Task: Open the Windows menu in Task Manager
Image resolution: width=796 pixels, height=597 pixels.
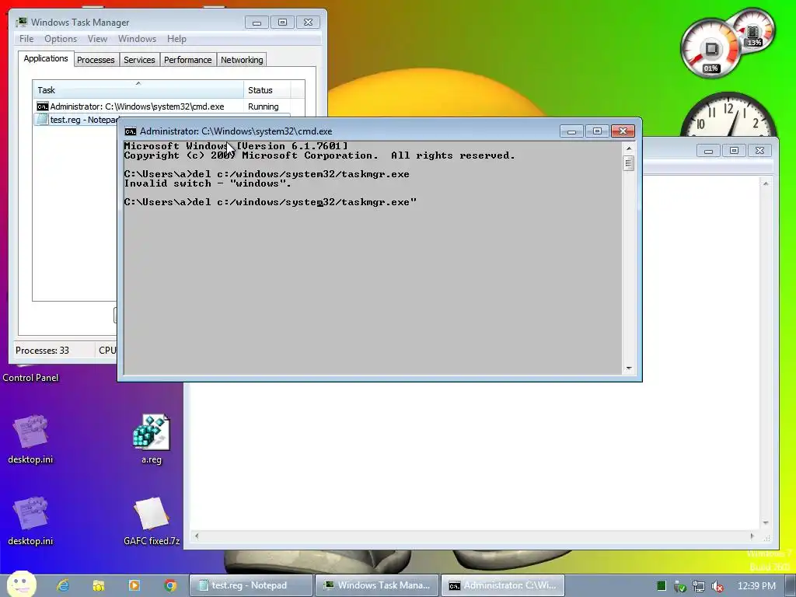Action: tap(137, 39)
